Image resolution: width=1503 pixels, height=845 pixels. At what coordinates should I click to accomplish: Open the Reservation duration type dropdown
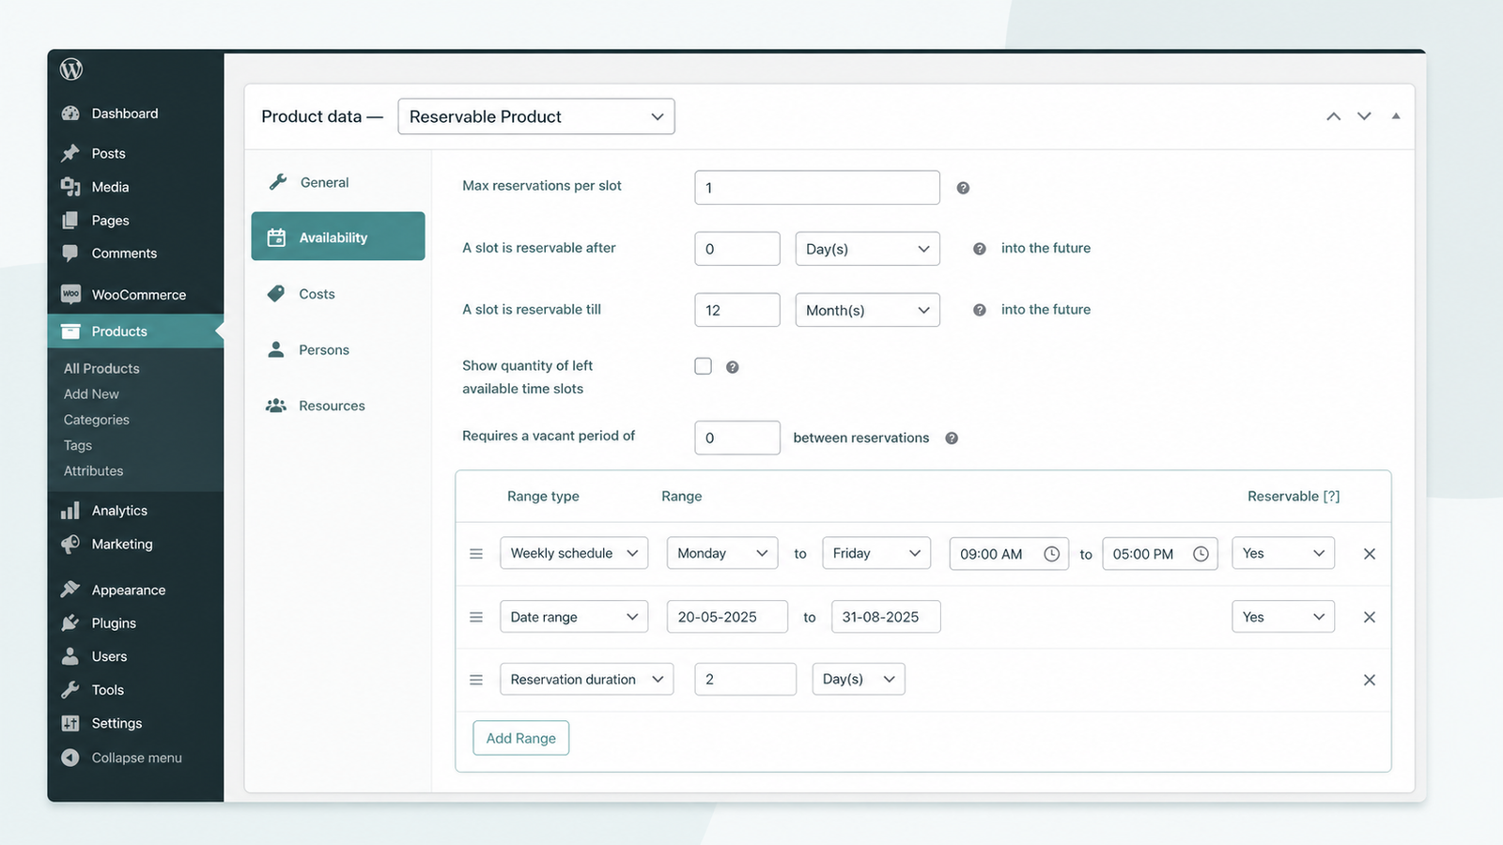587,679
